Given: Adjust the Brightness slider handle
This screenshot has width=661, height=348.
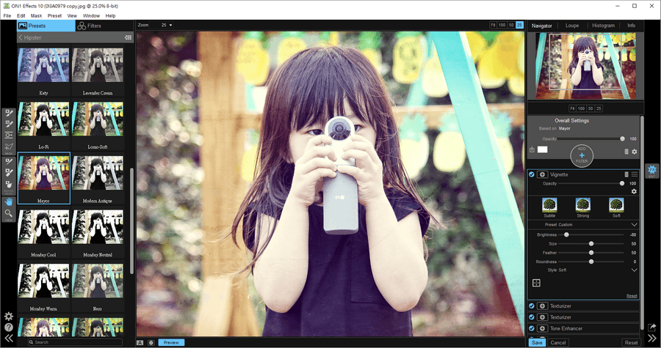Looking at the screenshot, I should 566,234.
